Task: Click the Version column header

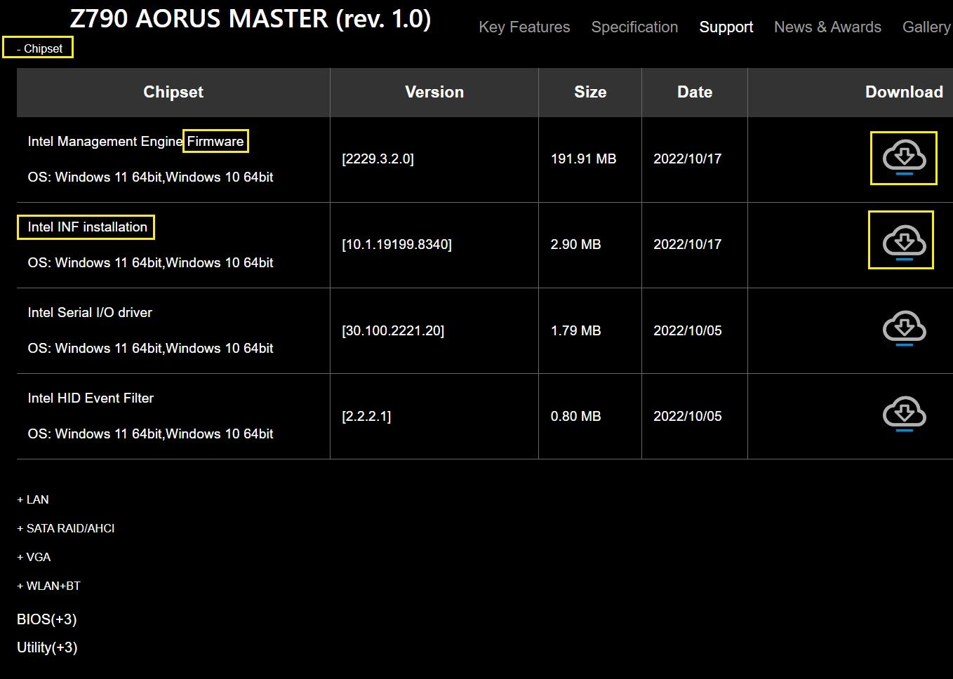Action: [x=434, y=92]
